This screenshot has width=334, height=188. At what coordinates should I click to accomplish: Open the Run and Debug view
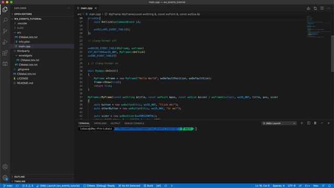[5, 42]
